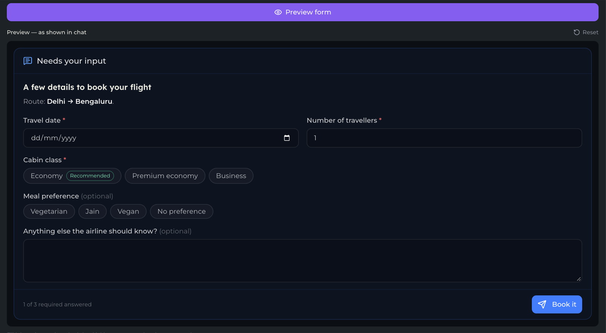Select No preference meal option
606x333 pixels.
(x=181, y=212)
